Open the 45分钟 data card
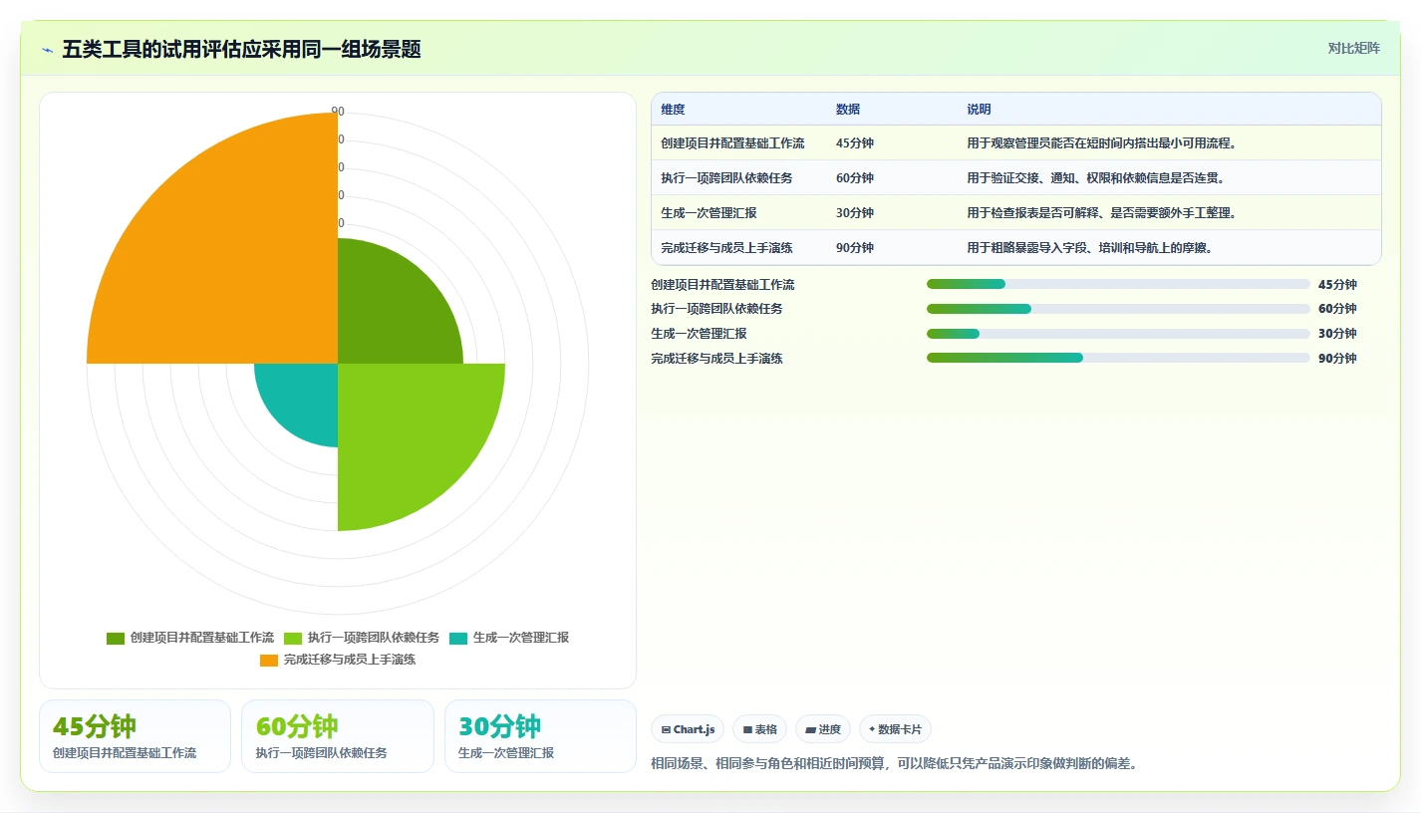This screenshot has width=1421, height=813. (135, 736)
